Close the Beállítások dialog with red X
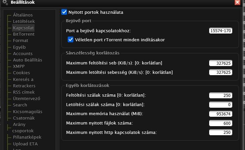This screenshot has height=150, width=245. pos(237,2)
